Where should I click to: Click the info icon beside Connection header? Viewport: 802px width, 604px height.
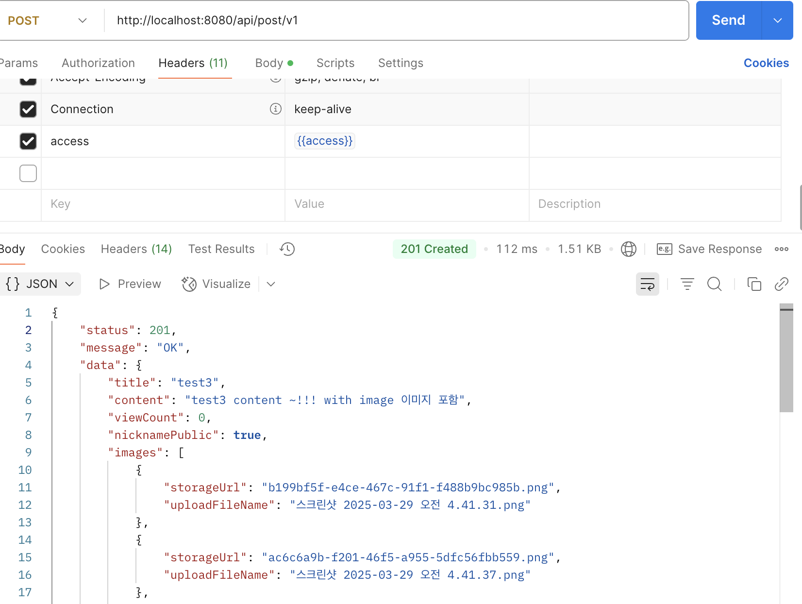[x=275, y=109]
